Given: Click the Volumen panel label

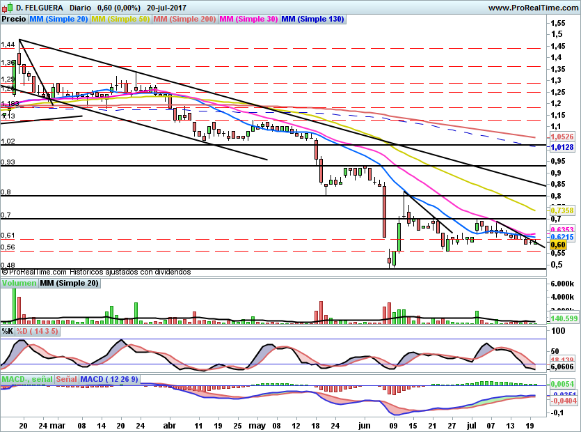Looking at the screenshot, I should tap(19, 283).
